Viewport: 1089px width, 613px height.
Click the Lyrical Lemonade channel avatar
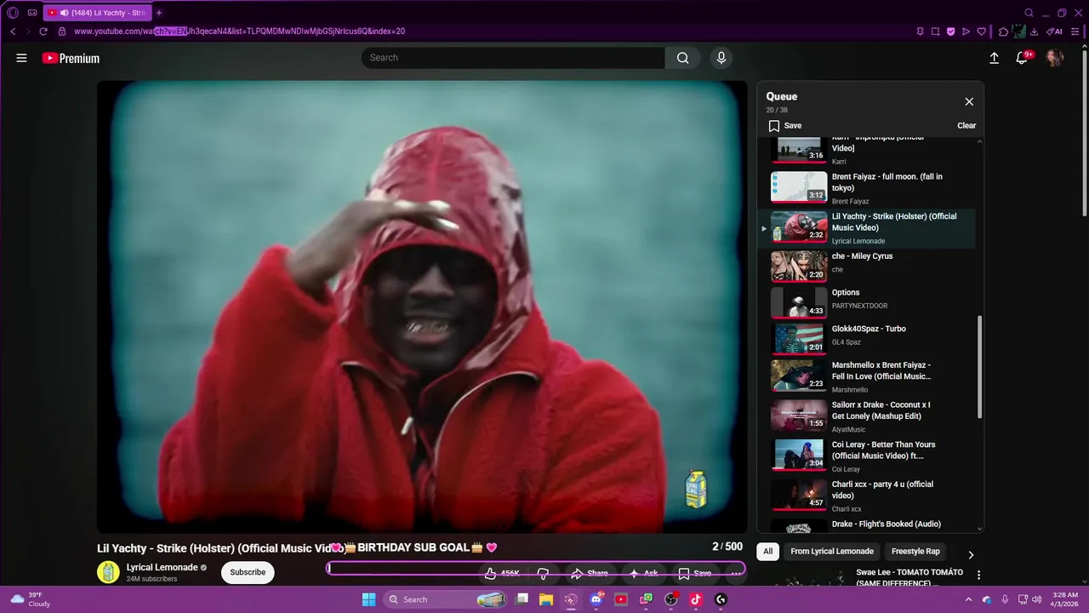(x=108, y=572)
